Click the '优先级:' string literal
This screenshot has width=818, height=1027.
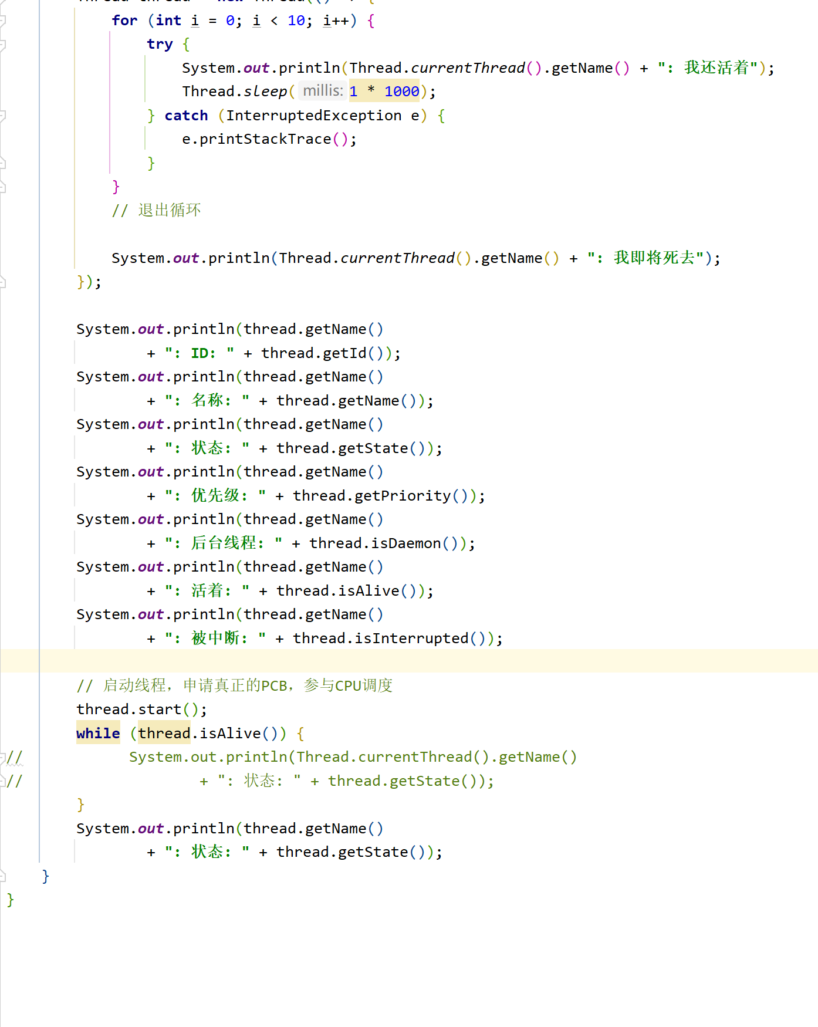(x=215, y=496)
